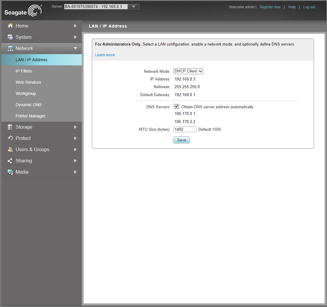The width and height of the screenshot is (327, 307).
Task: Open the Storage section label
Action: pyautogui.click(x=24, y=127)
